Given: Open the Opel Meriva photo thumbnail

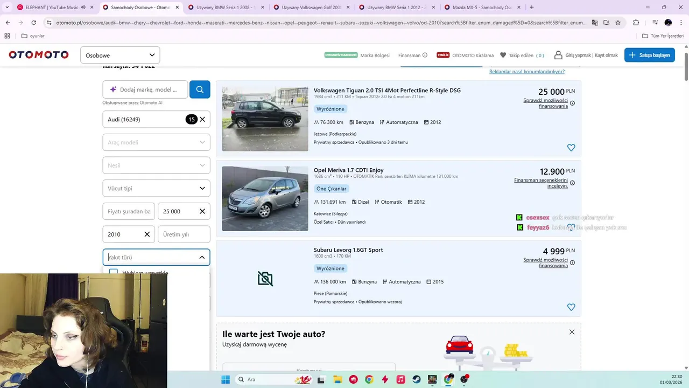Looking at the screenshot, I should [x=265, y=198].
